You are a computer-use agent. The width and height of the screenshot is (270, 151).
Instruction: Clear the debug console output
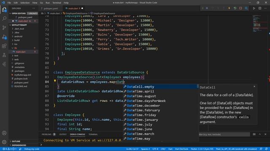pyautogui.click(x=254, y=134)
